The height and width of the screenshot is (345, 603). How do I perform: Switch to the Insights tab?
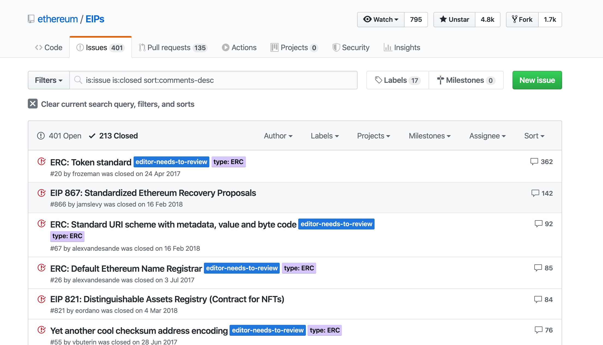pyautogui.click(x=402, y=47)
